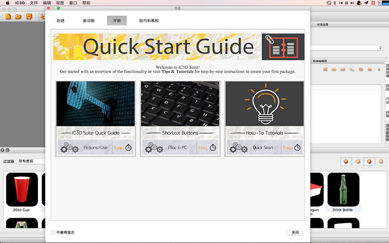
Task: Click the round check button on bottom panel header
Action: coord(7,150)
